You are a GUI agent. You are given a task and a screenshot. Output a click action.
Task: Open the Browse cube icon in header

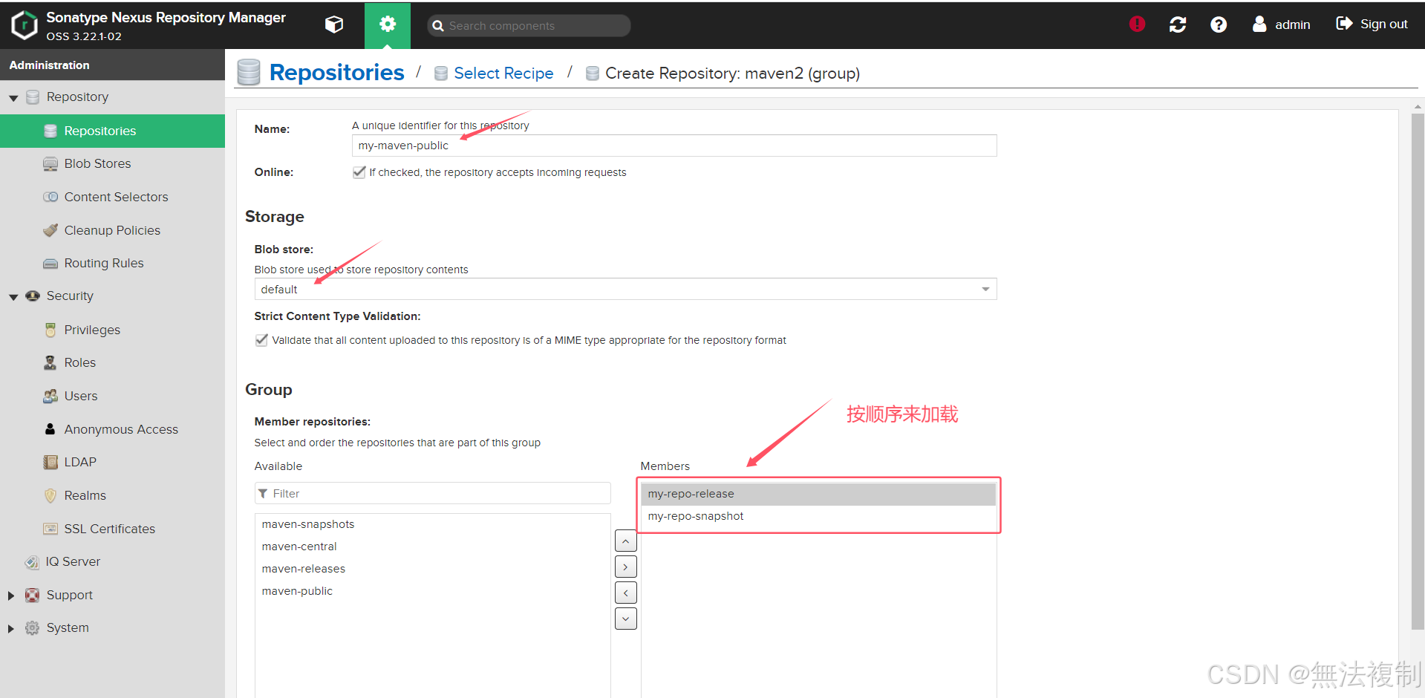(334, 25)
